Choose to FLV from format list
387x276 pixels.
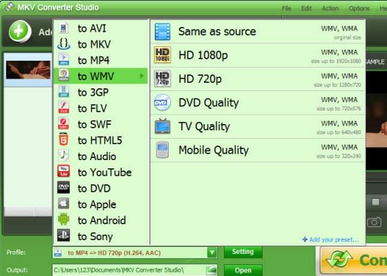(101, 108)
